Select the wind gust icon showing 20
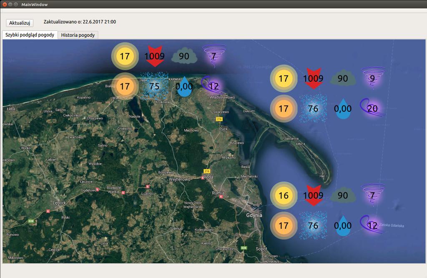 pyautogui.click(x=372, y=108)
